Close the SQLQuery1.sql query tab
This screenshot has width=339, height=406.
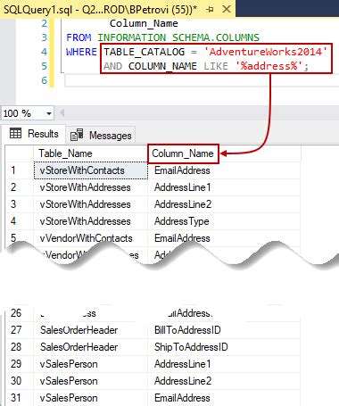(x=227, y=9)
